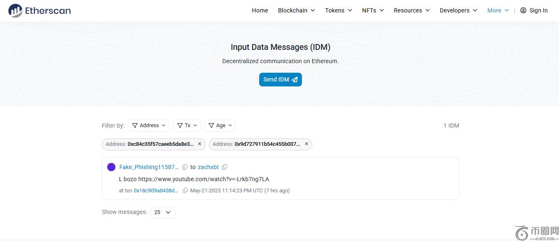Click the Etherscan logo
The image size is (559, 241).
[39, 10]
